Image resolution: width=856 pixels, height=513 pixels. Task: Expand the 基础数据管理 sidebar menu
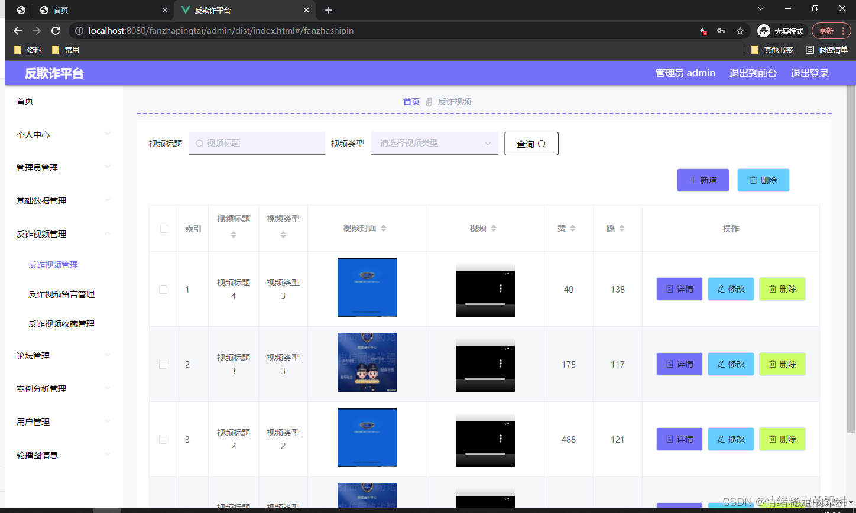click(x=64, y=201)
